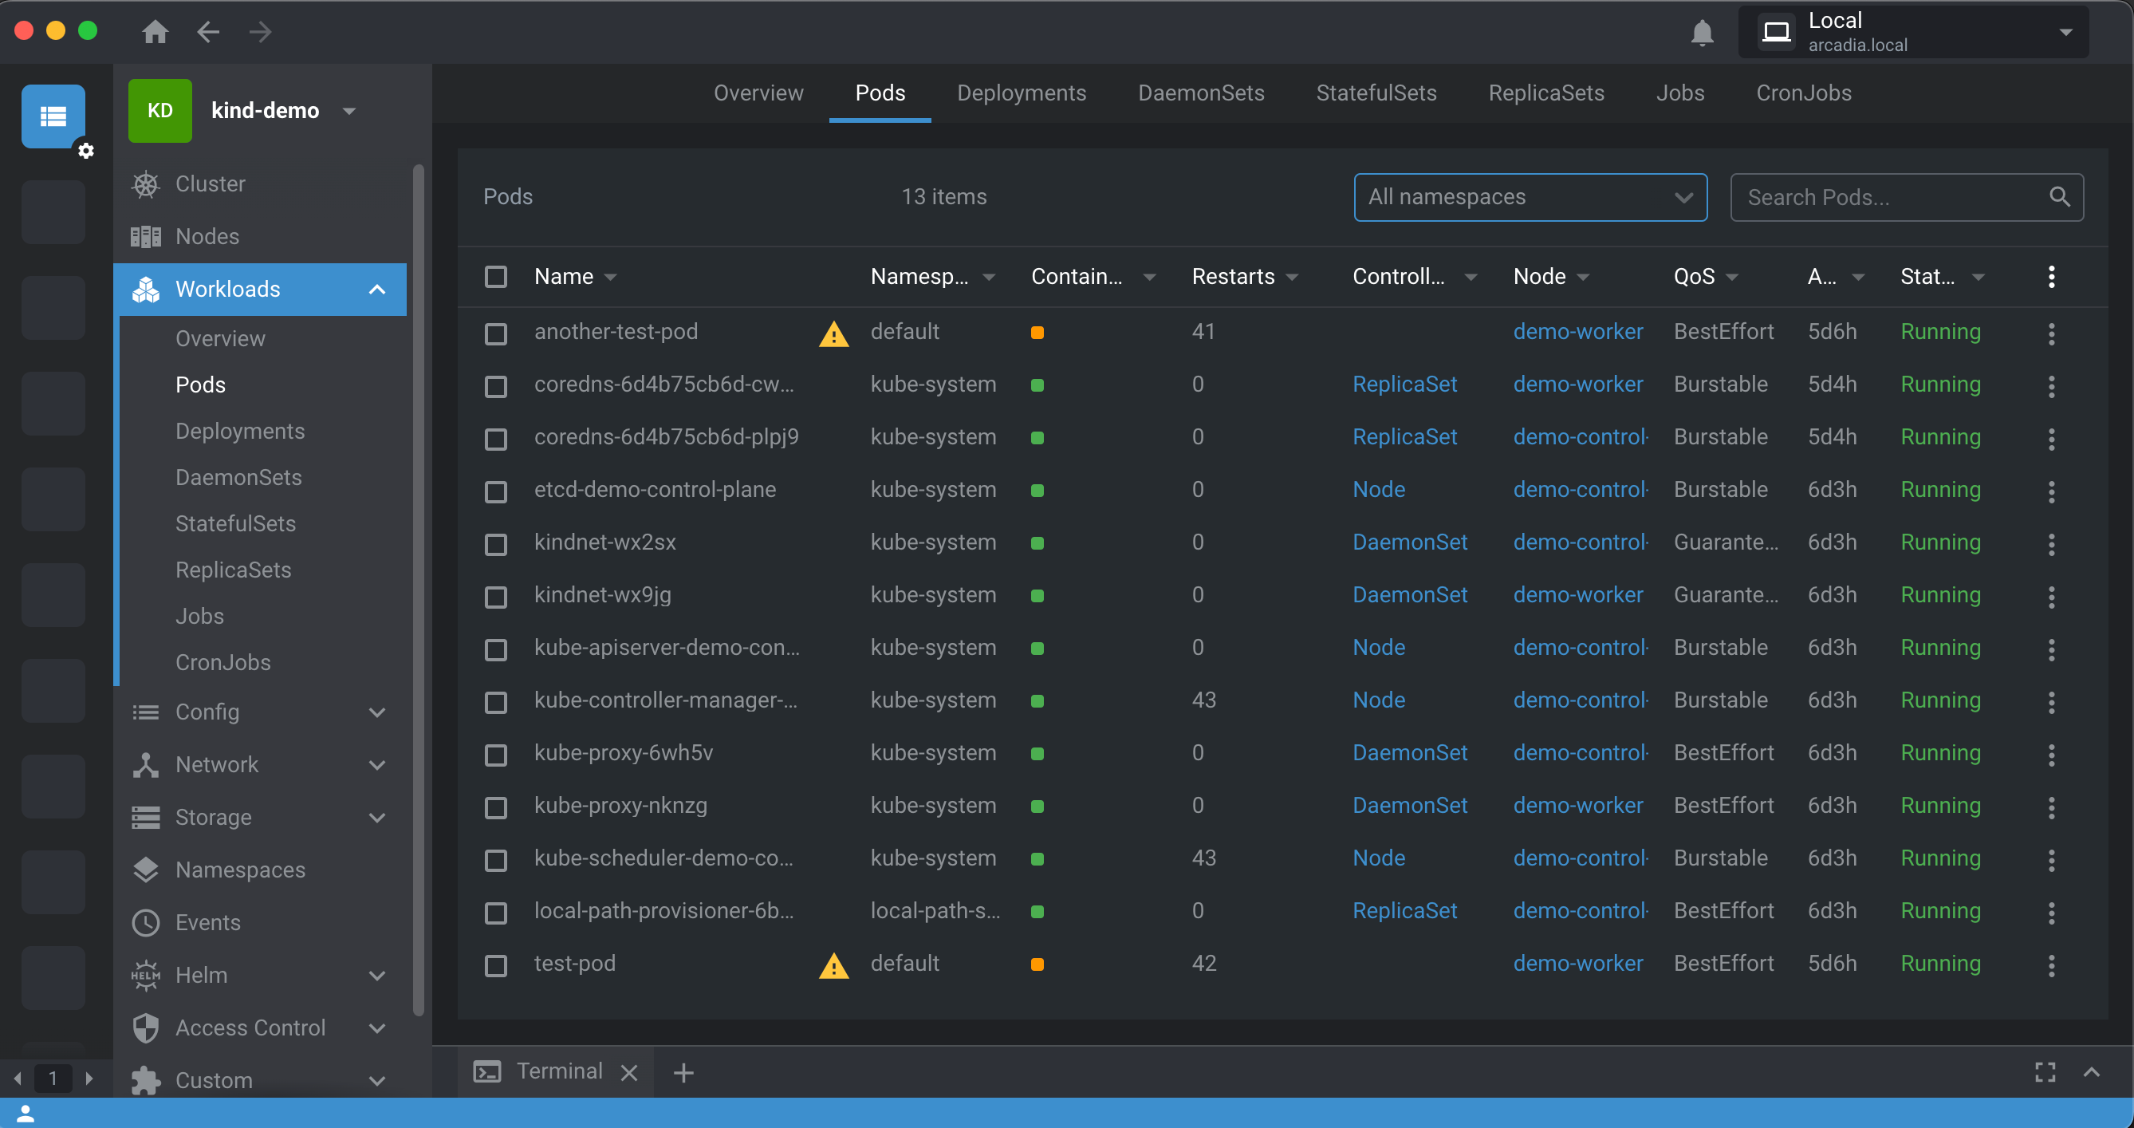Click the Helm icon in sidebar

tap(147, 974)
